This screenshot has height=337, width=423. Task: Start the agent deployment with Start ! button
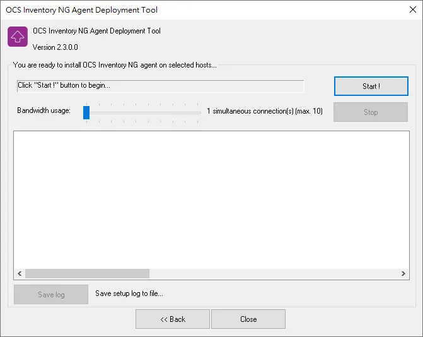(371, 86)
